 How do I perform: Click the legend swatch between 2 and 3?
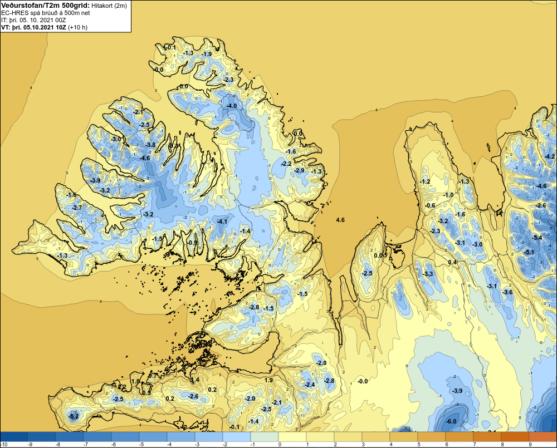(348, 436)
